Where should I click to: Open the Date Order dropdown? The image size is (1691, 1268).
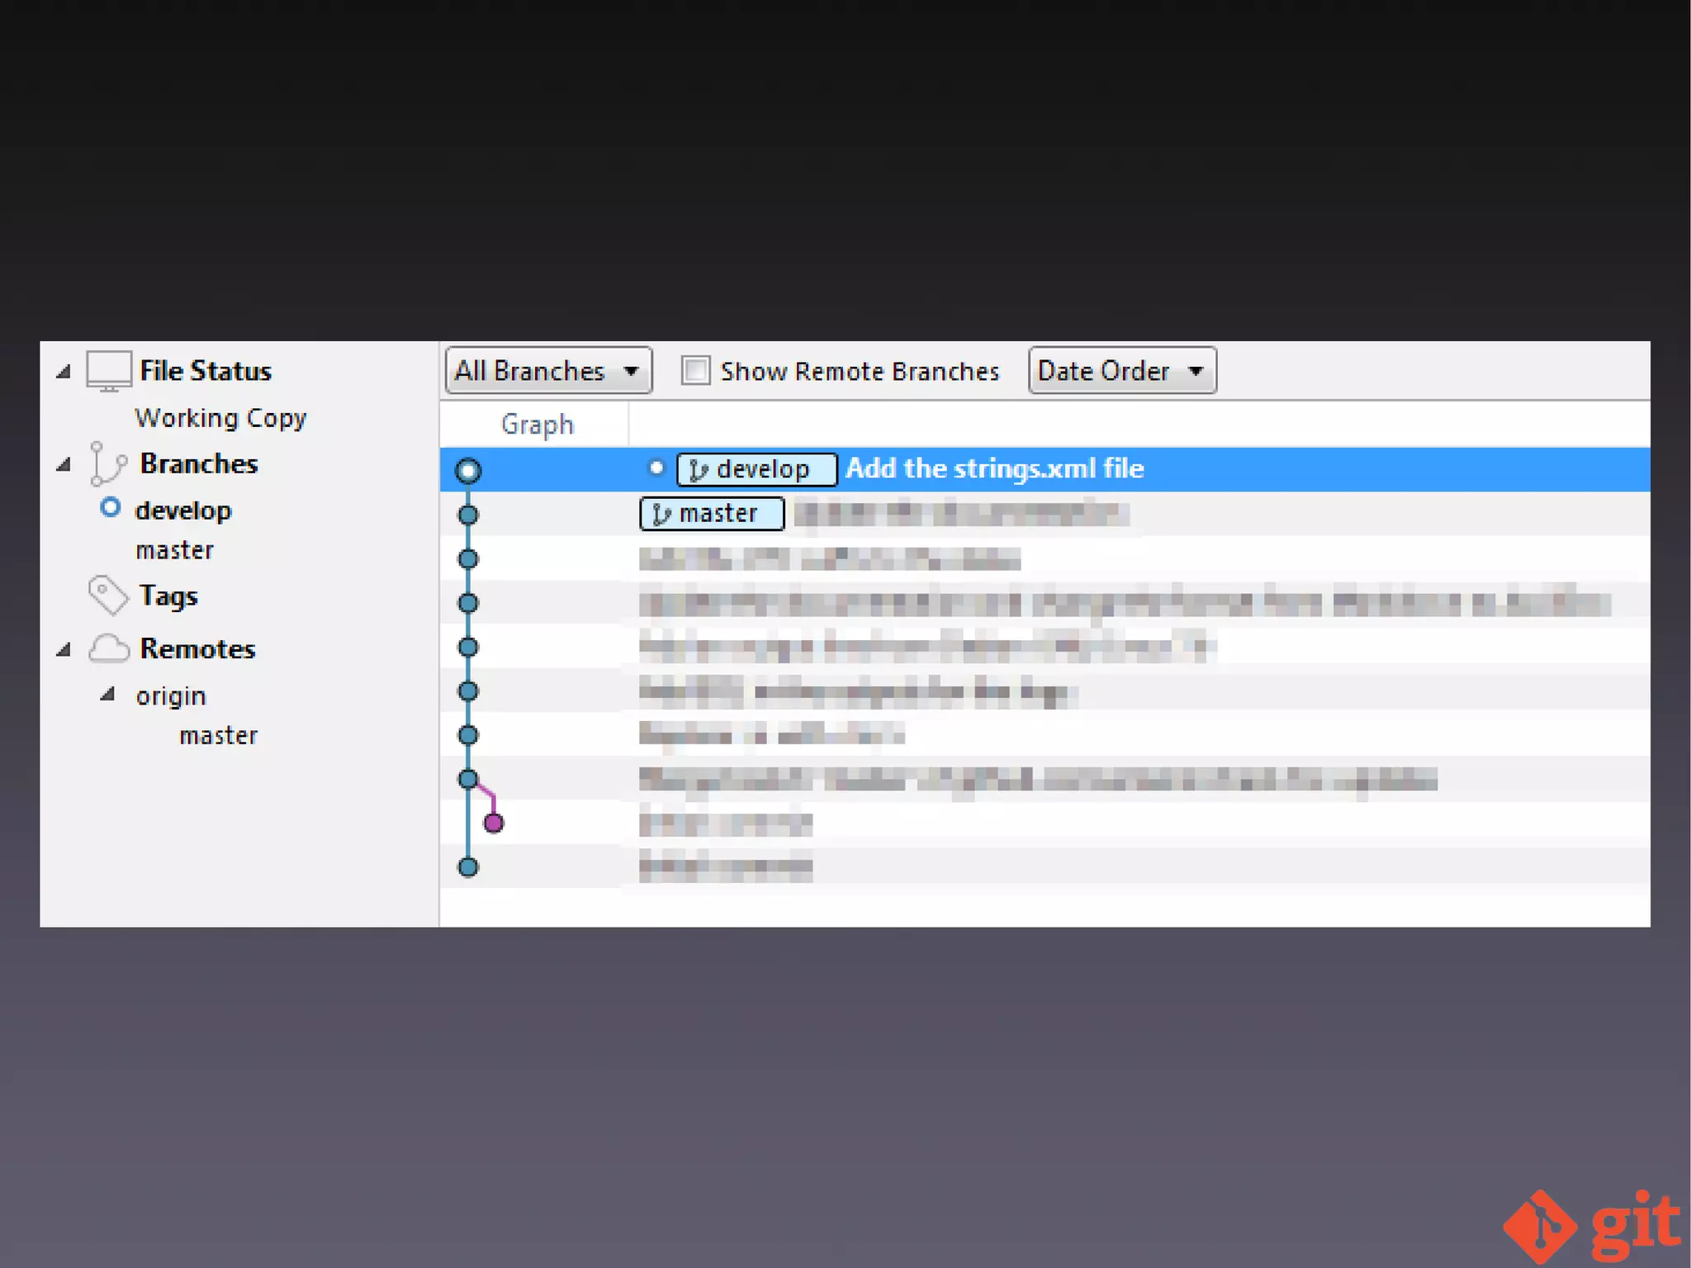coord(1121,371)
